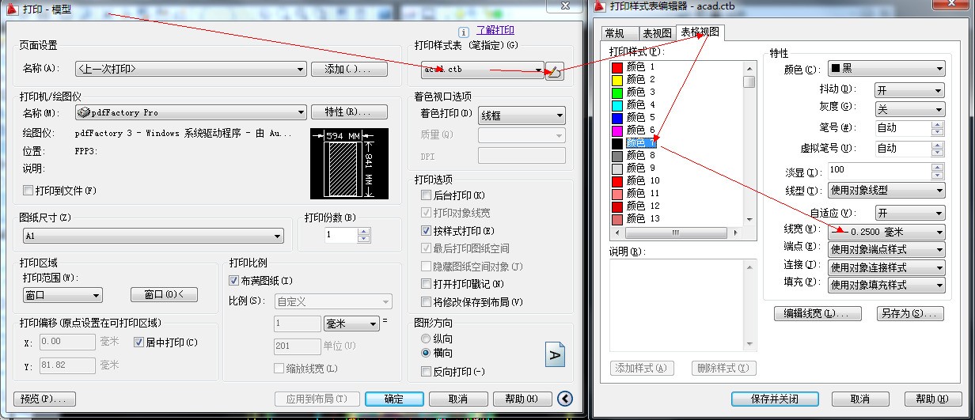Click the collapse dialog arrow icon
Viewport: 975px width, 420px height.
pyautogui.click(x=564, y=399)
